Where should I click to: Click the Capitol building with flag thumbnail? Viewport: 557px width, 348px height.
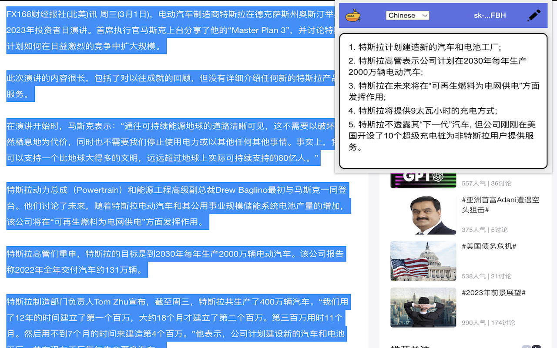pos(423,261)
